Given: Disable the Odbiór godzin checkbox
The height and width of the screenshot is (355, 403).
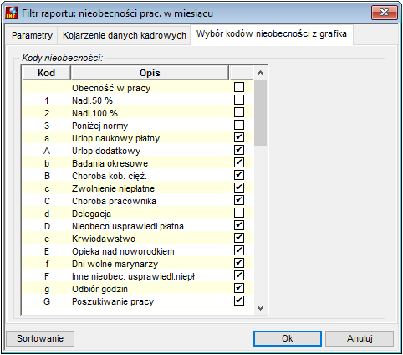Looking at the screenshot, I should [x=239, y=288].
